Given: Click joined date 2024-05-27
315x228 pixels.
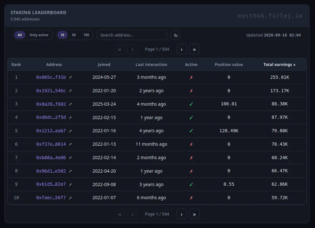Looking at the screenshot, I should point(104,77).
